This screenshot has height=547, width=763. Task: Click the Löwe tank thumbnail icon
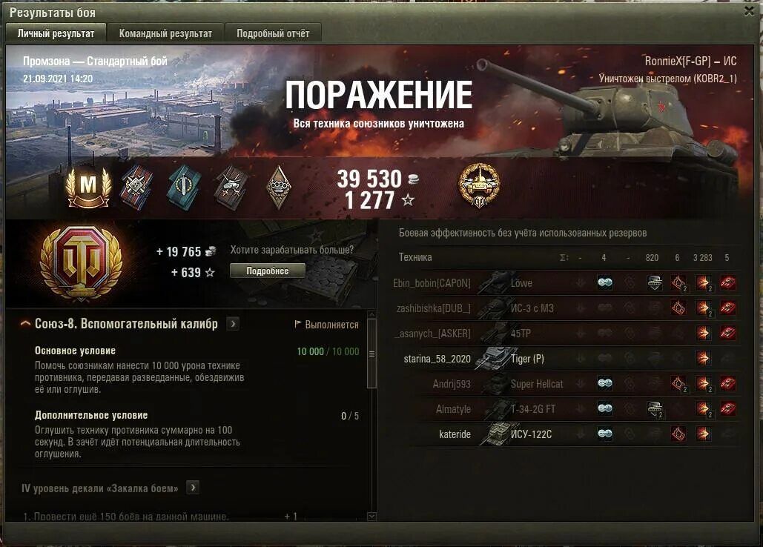tap(494, 283)
